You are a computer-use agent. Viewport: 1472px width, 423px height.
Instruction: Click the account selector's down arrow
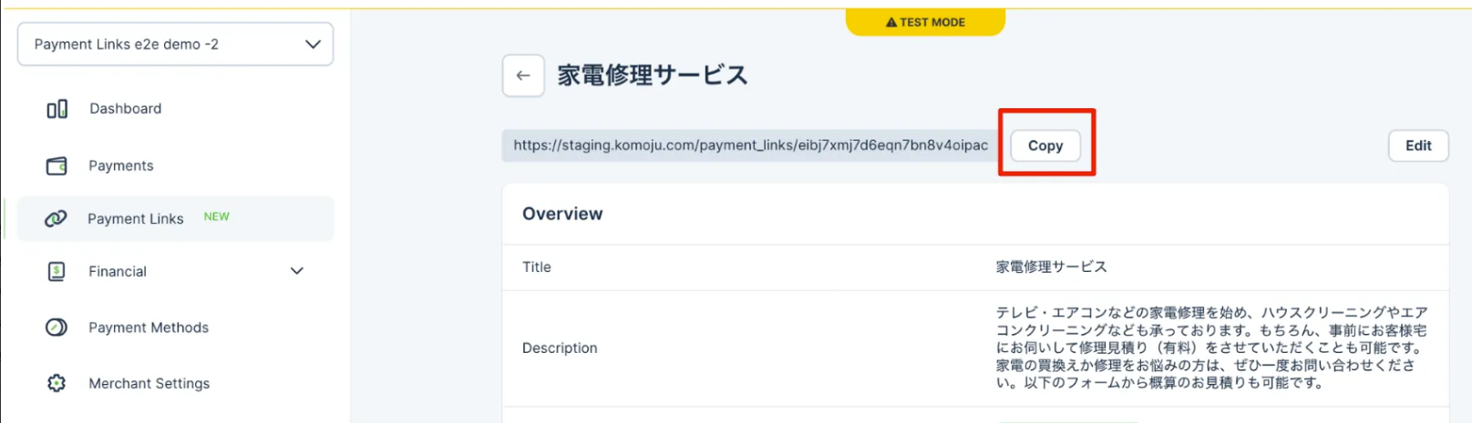point(313,45)
